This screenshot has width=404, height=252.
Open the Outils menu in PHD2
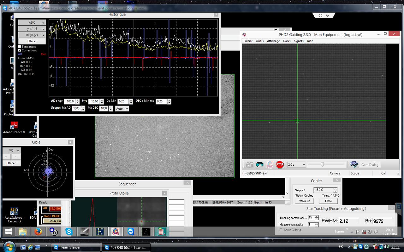pos(259,41)
